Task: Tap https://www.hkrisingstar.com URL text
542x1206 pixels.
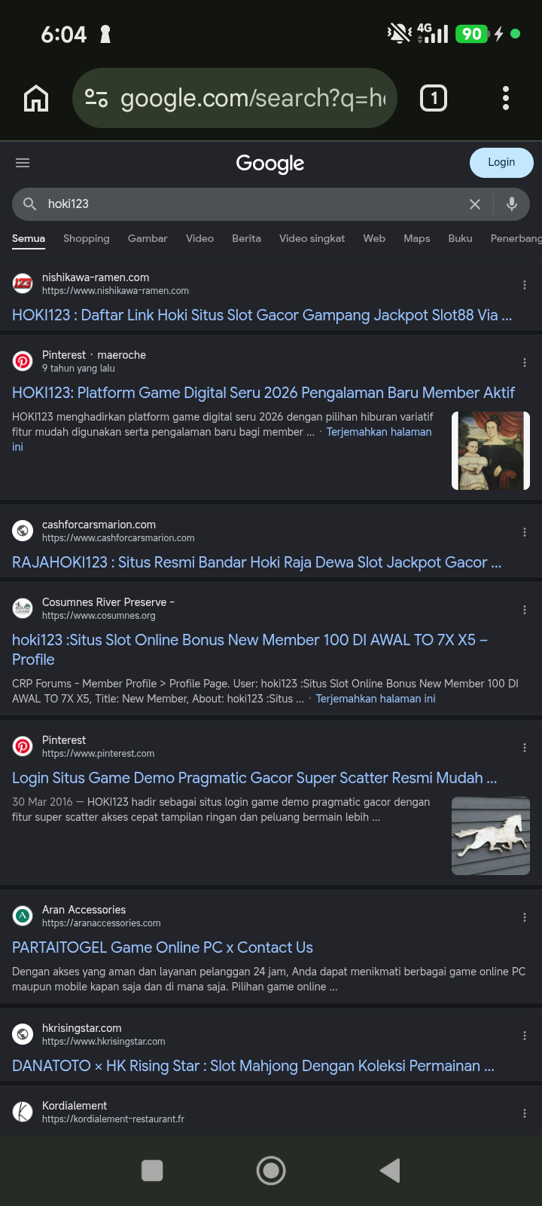Action: (104, 1042)
